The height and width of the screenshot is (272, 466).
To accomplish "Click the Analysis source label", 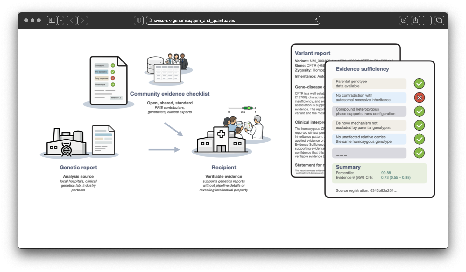I will [78, 176].
